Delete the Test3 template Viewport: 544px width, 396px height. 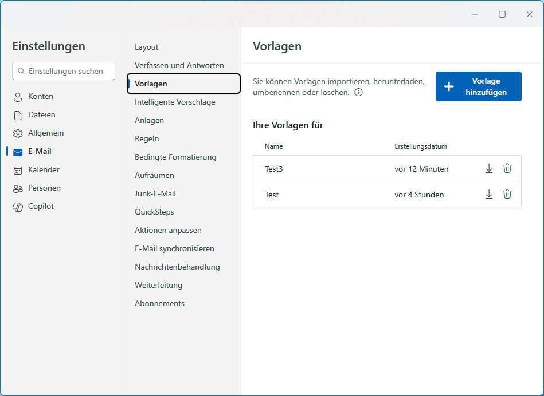(x=507, y=168)
